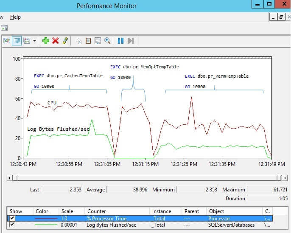Select View Log Data cube icon
Viewport: 291px width, 233px height.
point(17,41)
